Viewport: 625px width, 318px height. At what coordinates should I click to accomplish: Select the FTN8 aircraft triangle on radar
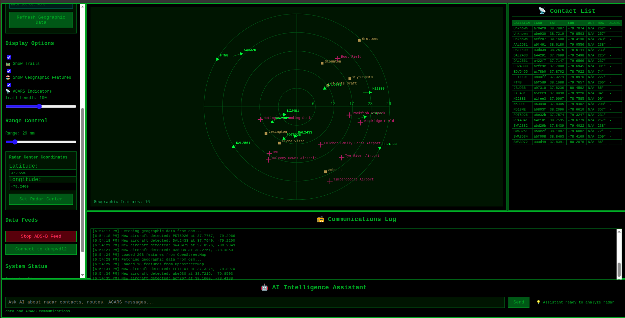[217, 59]
